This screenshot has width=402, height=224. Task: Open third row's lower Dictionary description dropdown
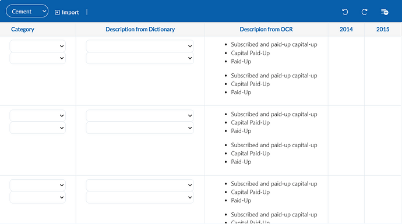(x=140, y=197)
